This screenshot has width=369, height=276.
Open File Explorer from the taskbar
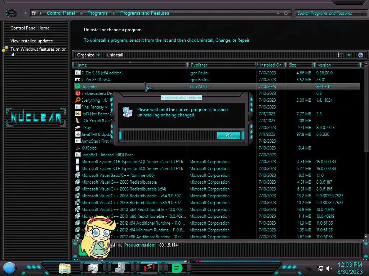(x=65, y=268)
